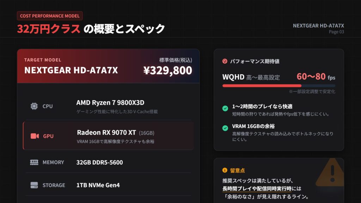The image size is (361, 203).
Task: Click the 32GB DDR5-5600 memory entry
Action: coord(99,162)
